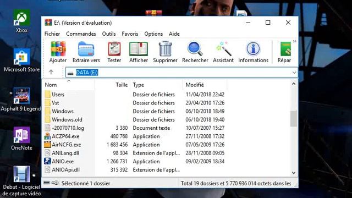Open the Outils menu
Image resolution: width=352 pixels, height=198 pixels.
pyautogui.click(x=109, y=34)
